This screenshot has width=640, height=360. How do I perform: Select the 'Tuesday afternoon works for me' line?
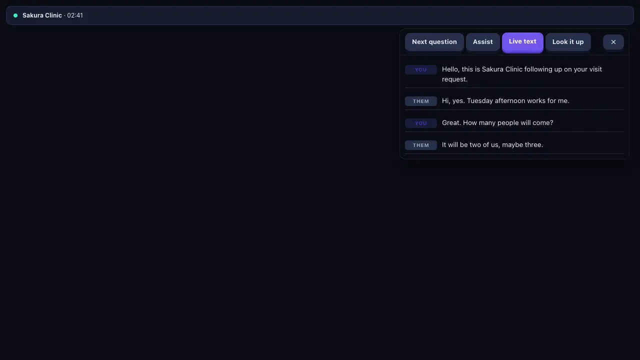514,101
